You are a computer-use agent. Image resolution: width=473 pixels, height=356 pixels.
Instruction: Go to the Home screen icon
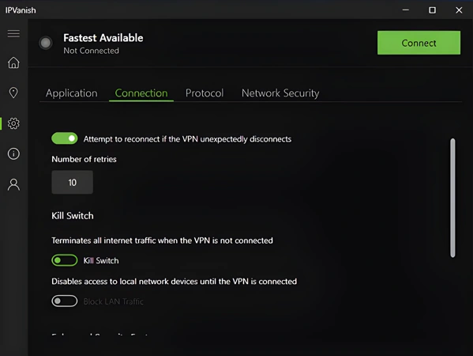pos(13,62)
